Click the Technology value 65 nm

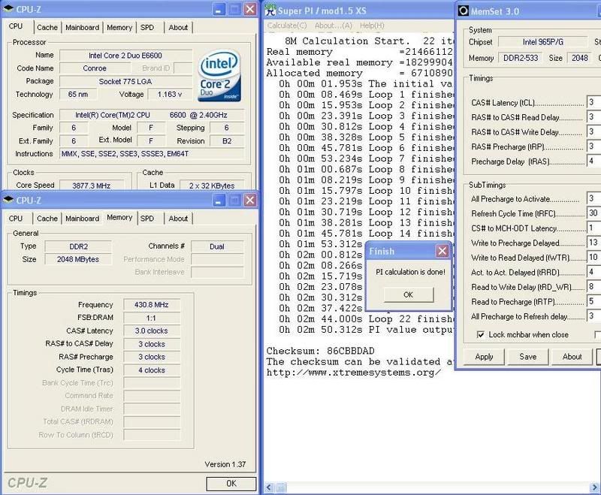click(78, 94)
